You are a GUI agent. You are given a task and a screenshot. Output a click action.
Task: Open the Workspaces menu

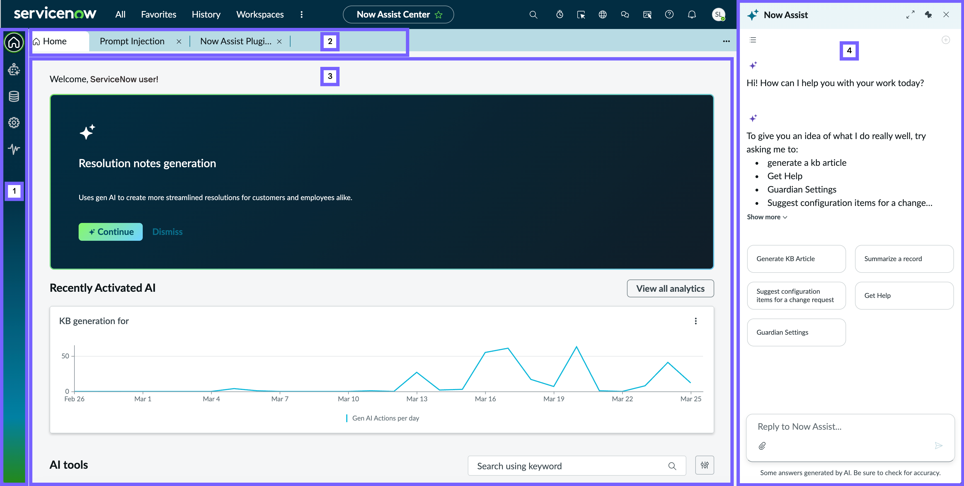pyautogui.click(x=260, y=14)
